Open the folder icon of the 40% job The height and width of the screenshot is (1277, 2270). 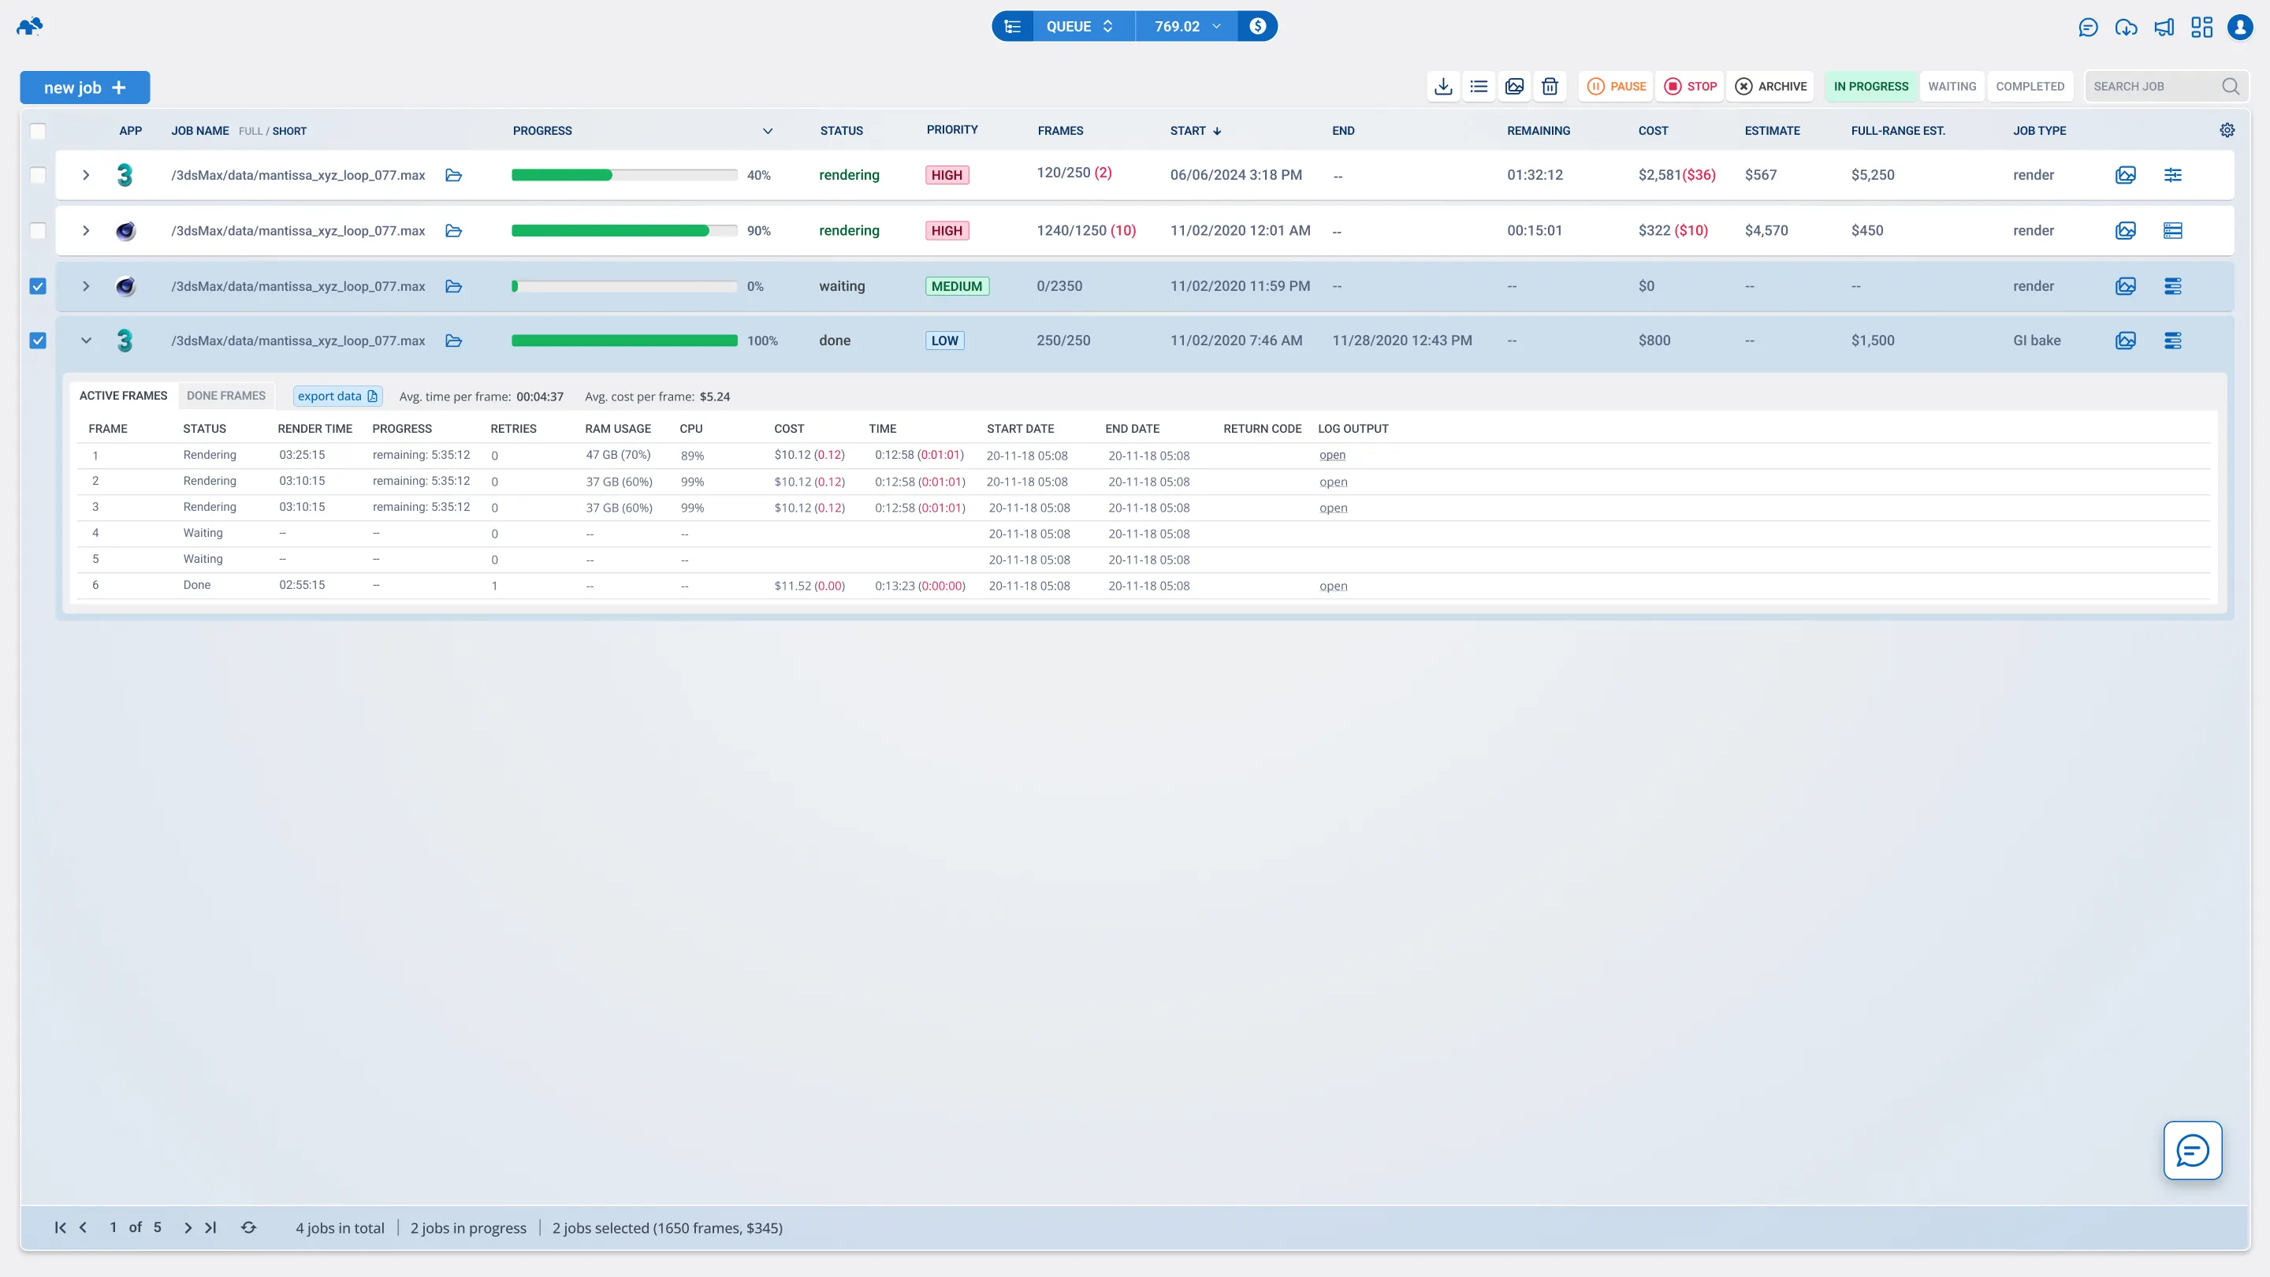click(454, 175)
